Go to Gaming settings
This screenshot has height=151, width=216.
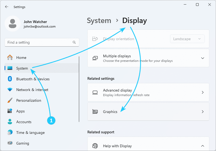pyautogui.click(x=22, y=143)
